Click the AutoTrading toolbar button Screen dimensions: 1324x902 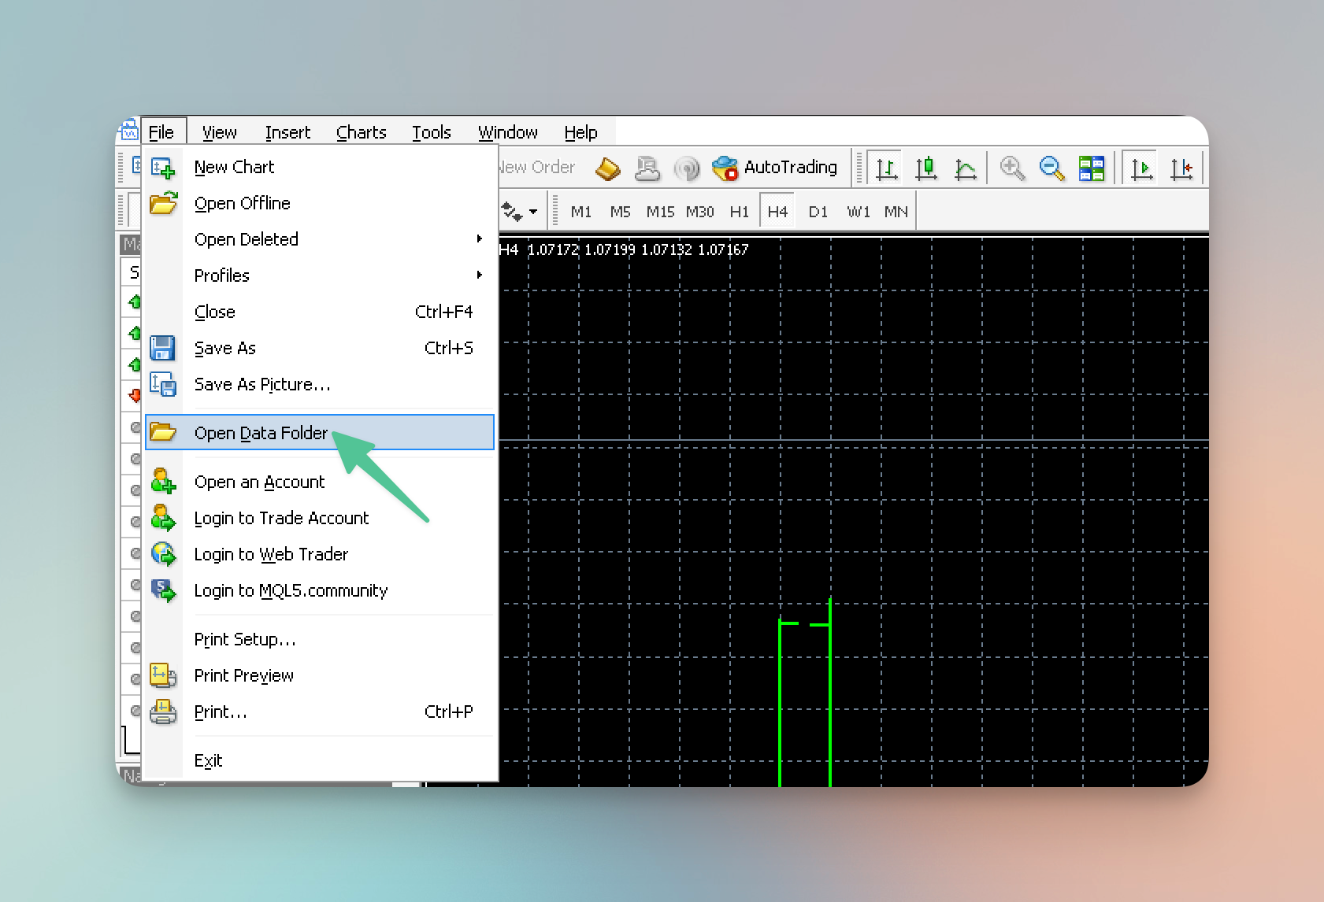point(775,168)
